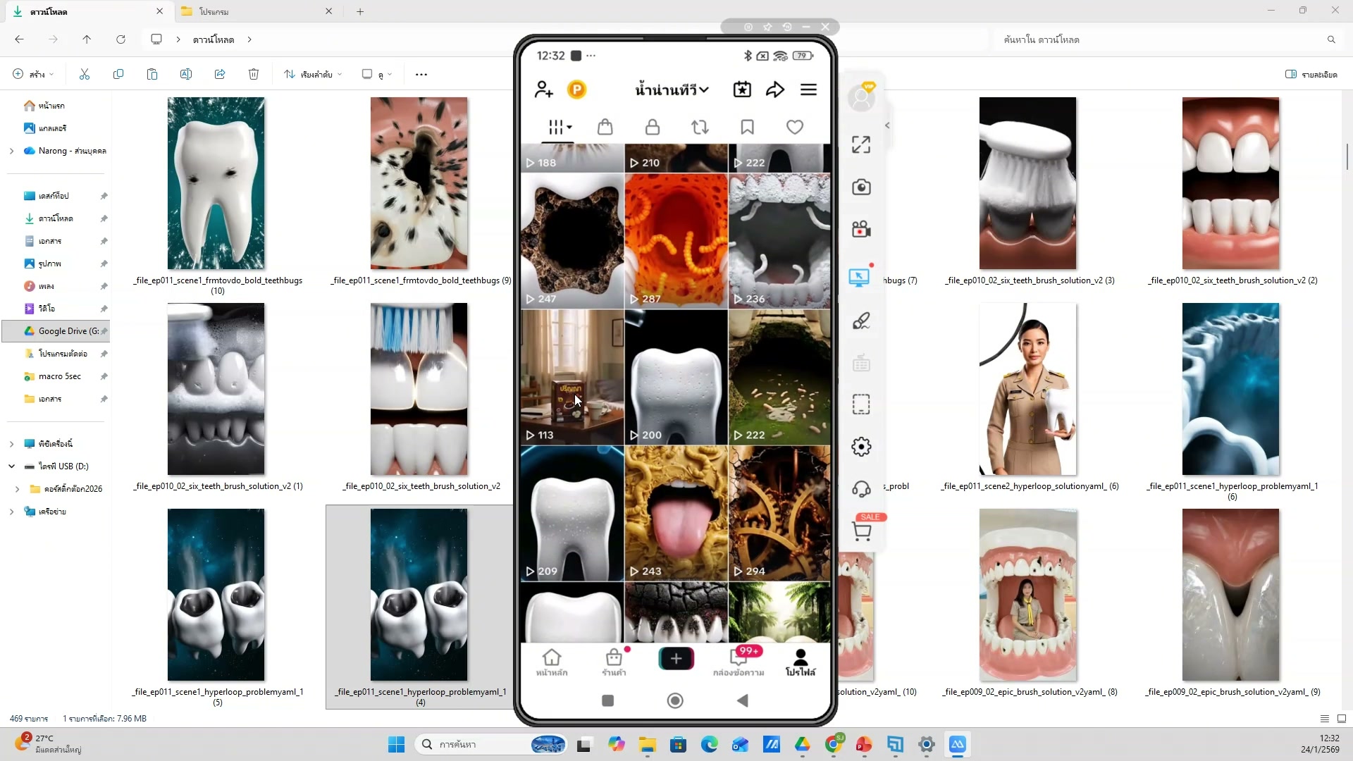The width and height of the screenshot is (1353, 761).
Task: Tap the add-friend icon on the profile
Action: (543, 89)
